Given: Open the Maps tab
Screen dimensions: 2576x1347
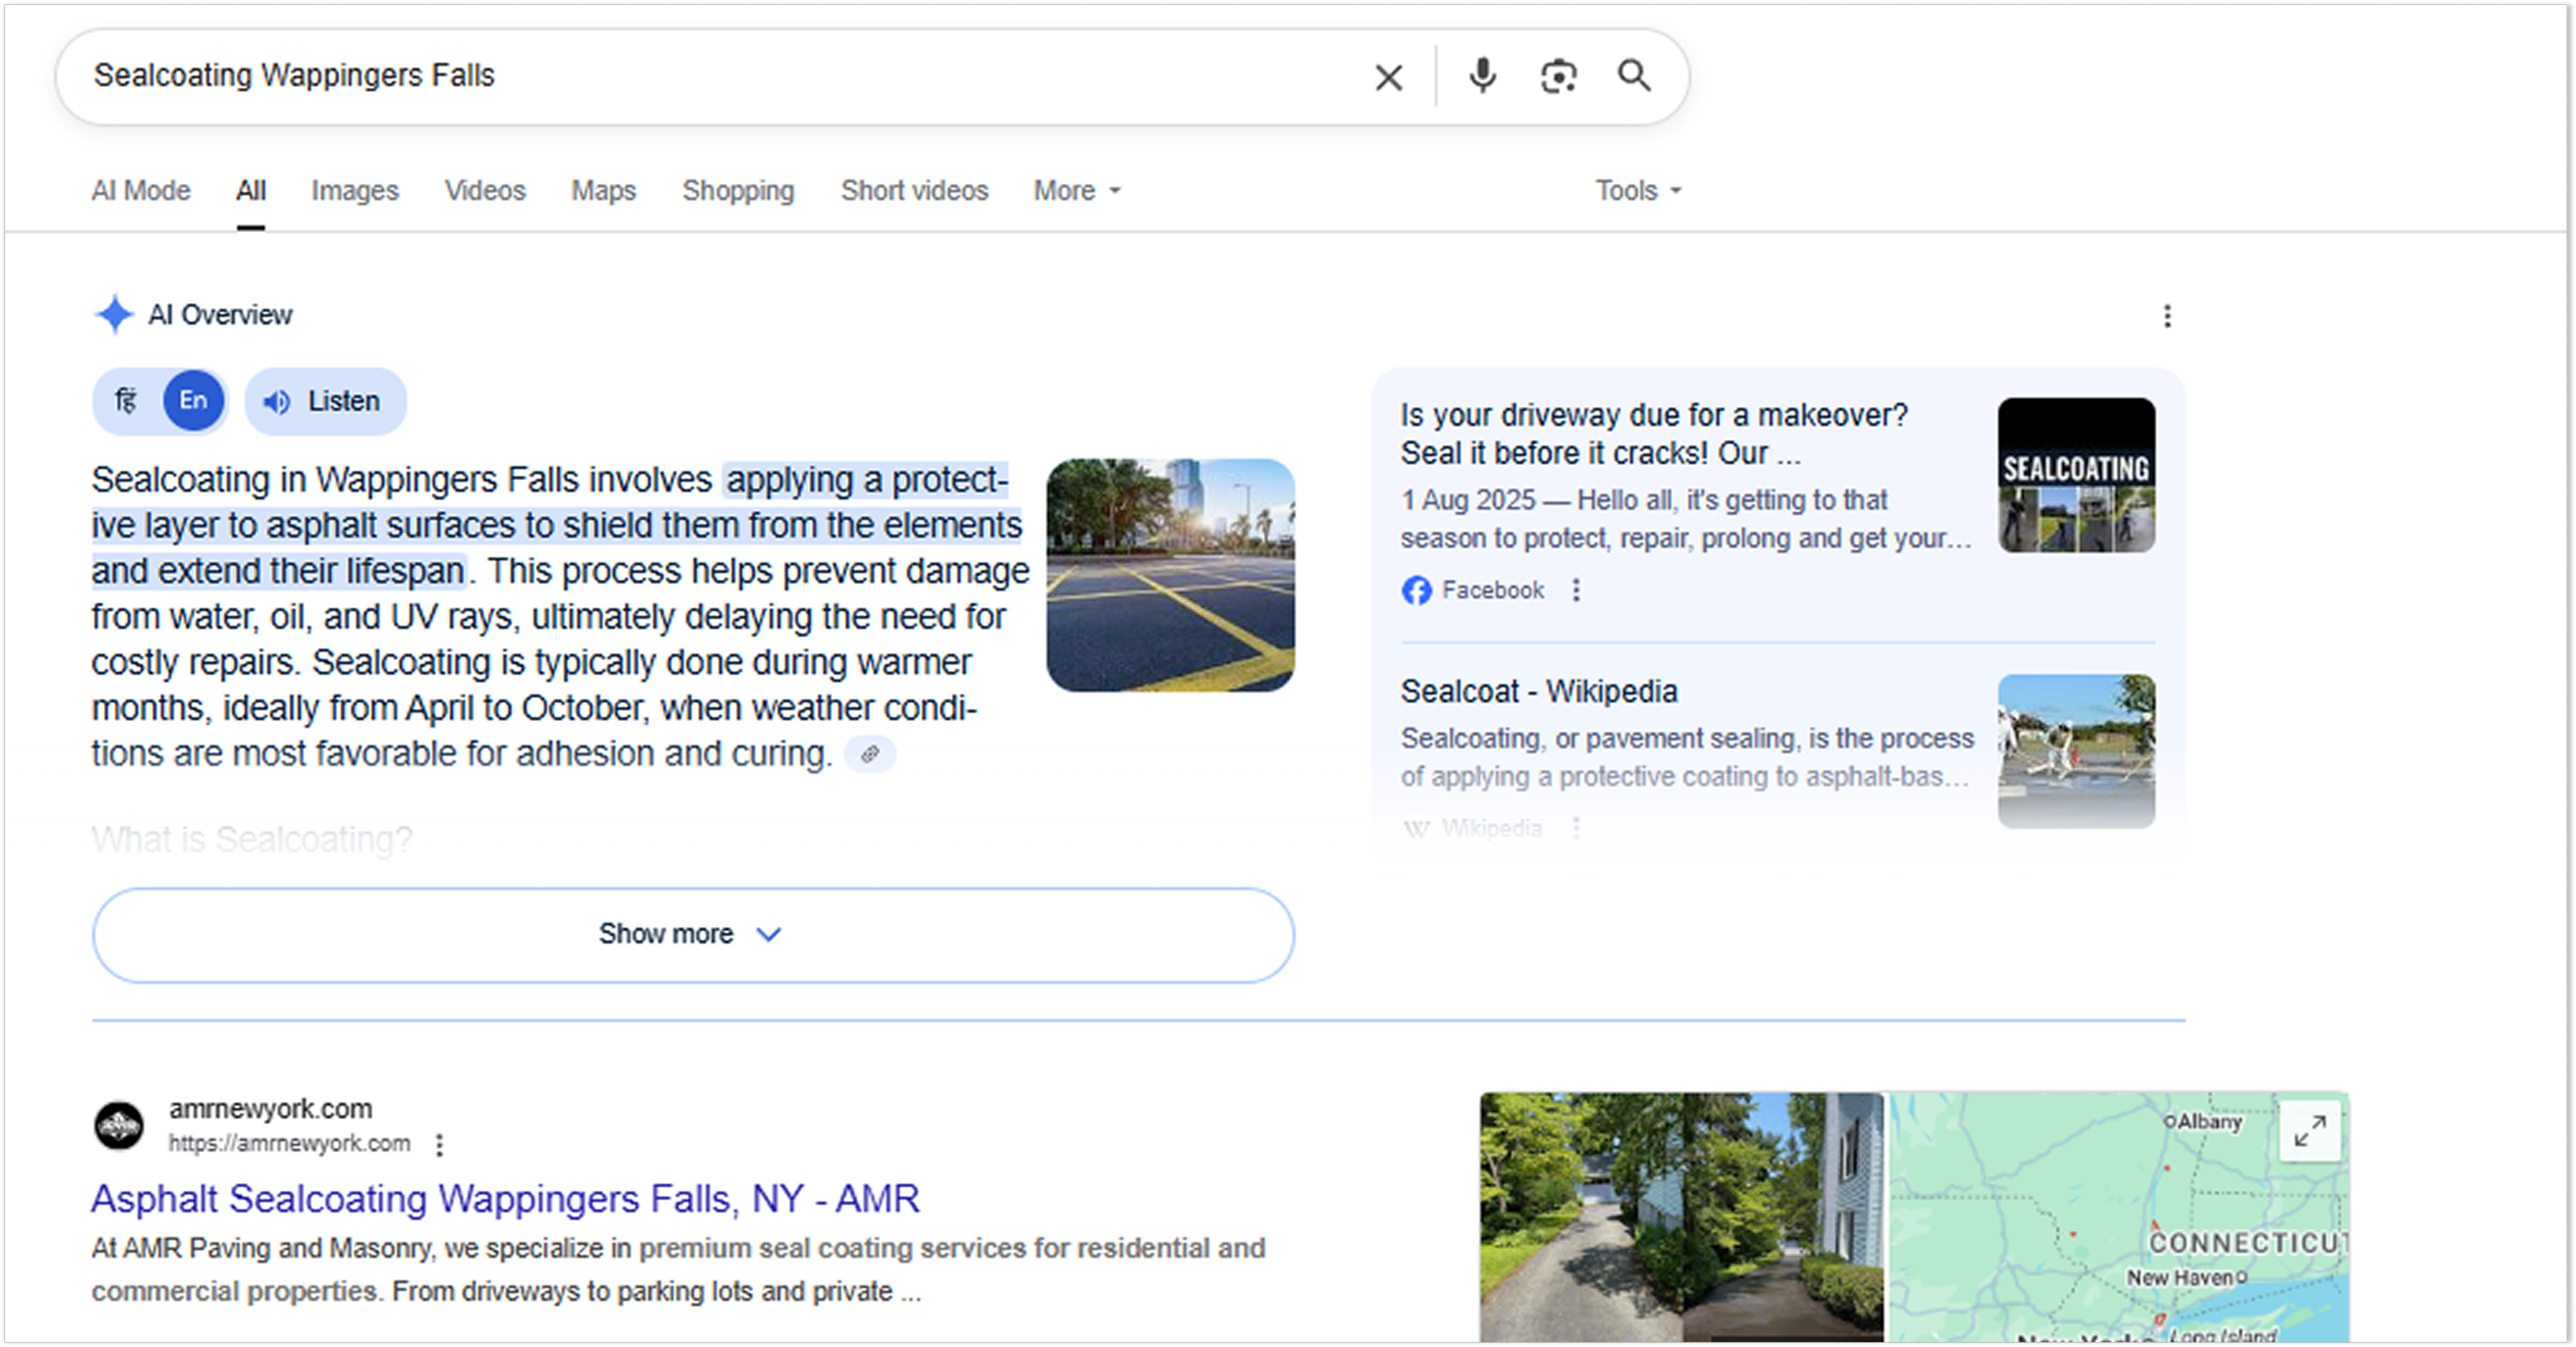Looking at the screenshot, I should (603, 190).
